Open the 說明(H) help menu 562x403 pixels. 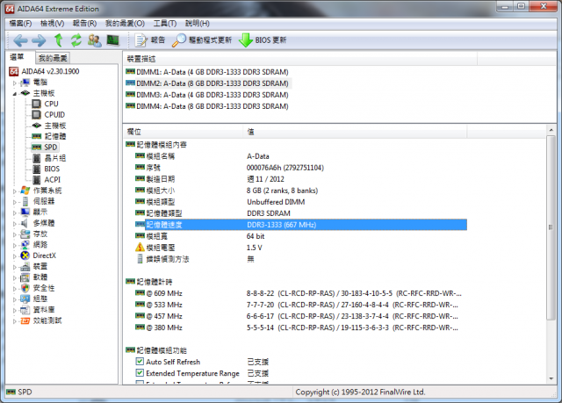point(197,24)
